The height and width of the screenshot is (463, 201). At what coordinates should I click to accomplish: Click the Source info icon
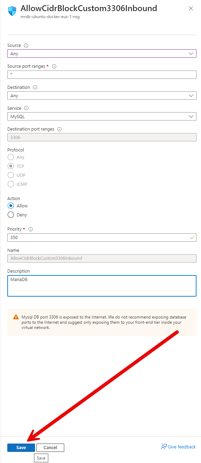(x=26, y=46)
